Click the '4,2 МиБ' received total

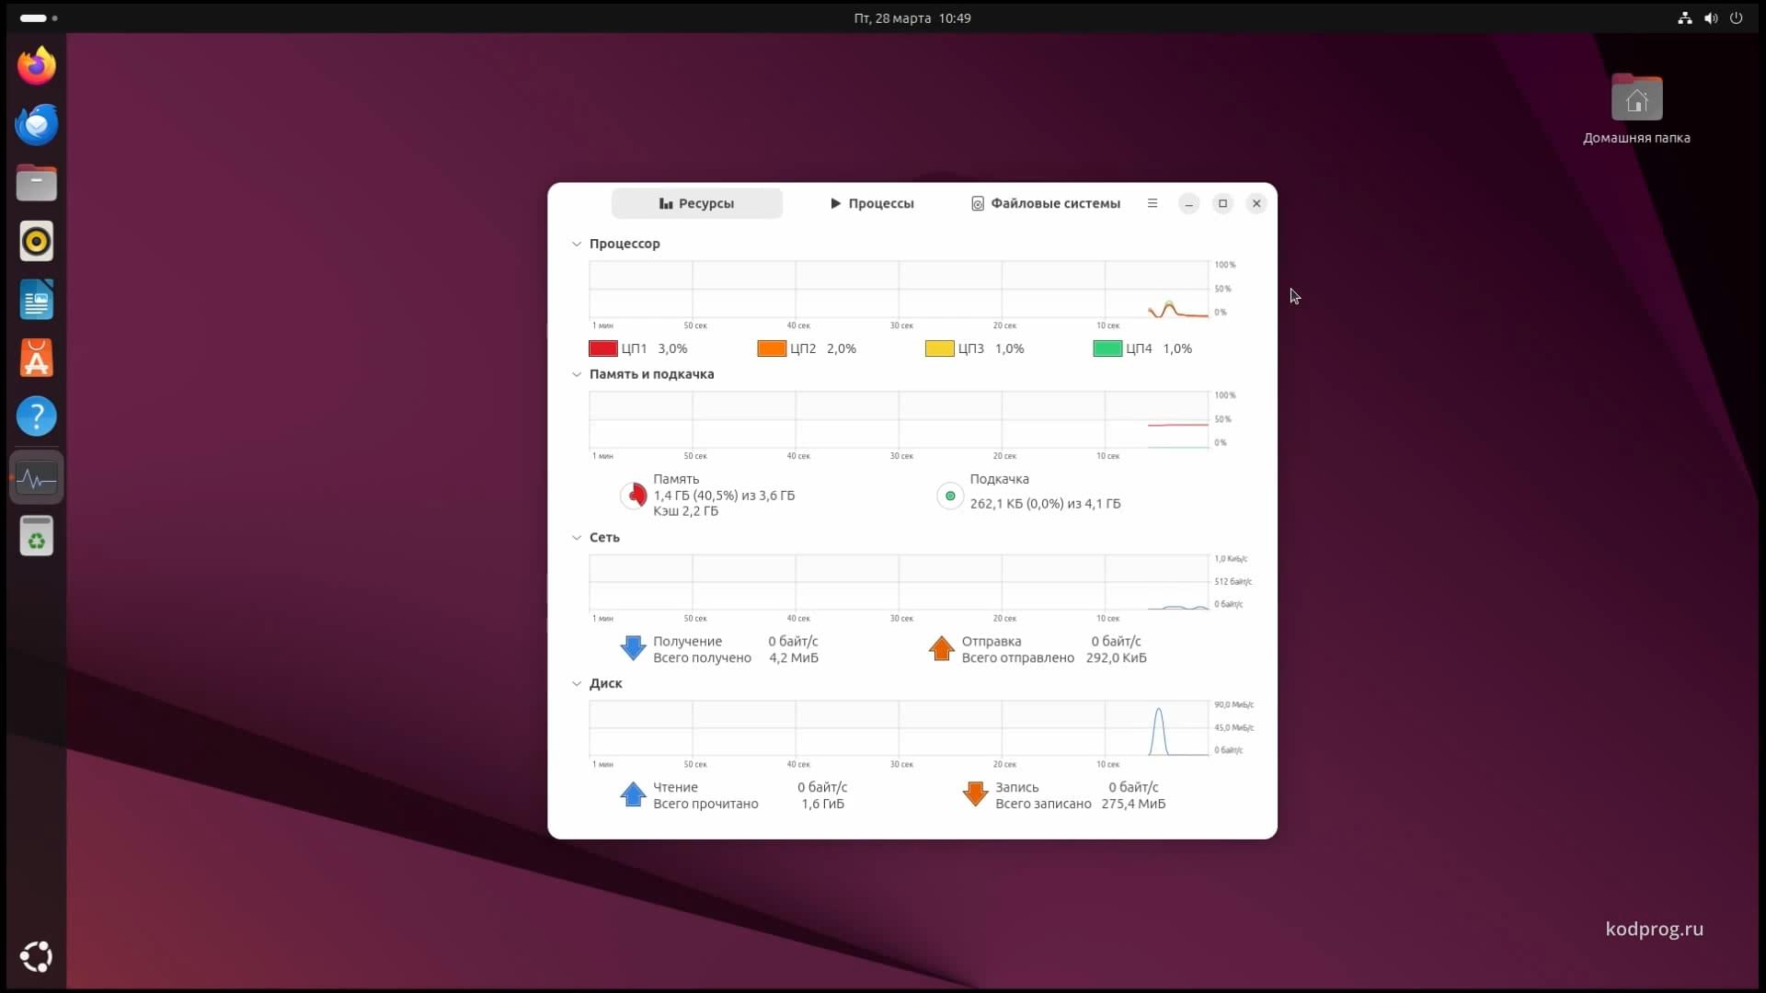(x=793, y=658)
